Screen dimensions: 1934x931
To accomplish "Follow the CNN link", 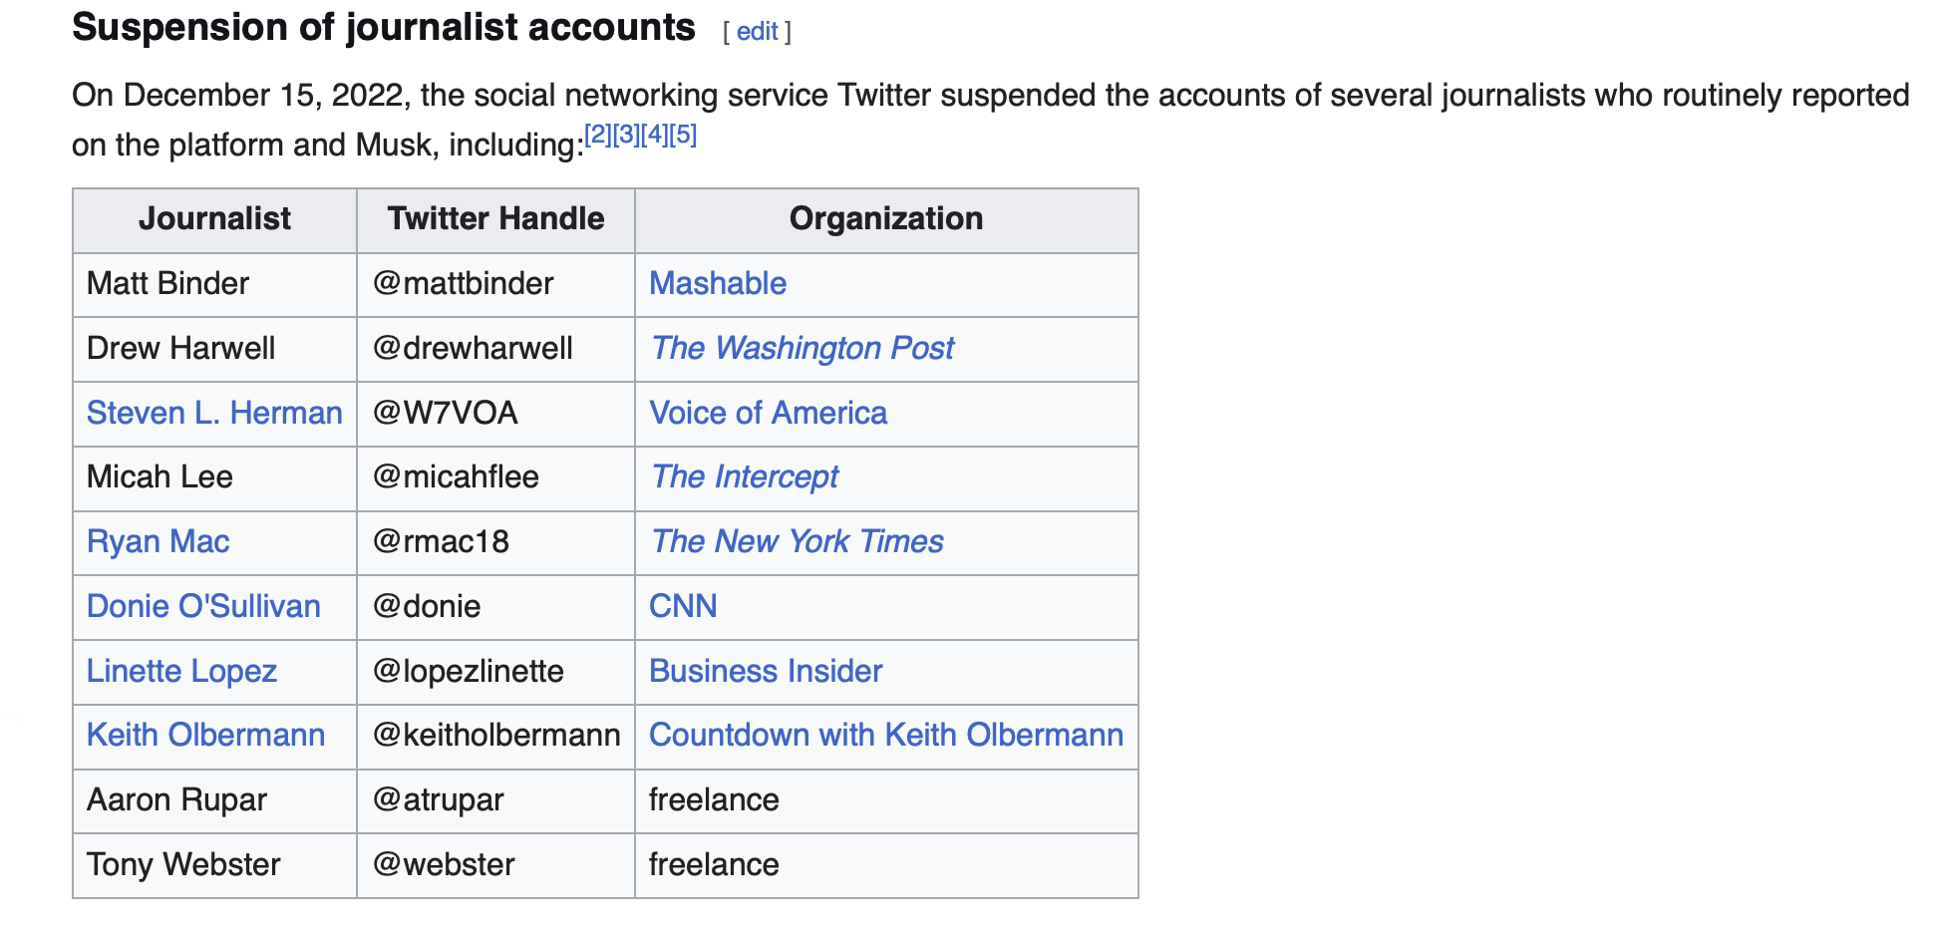I will [x=683, y=606].
